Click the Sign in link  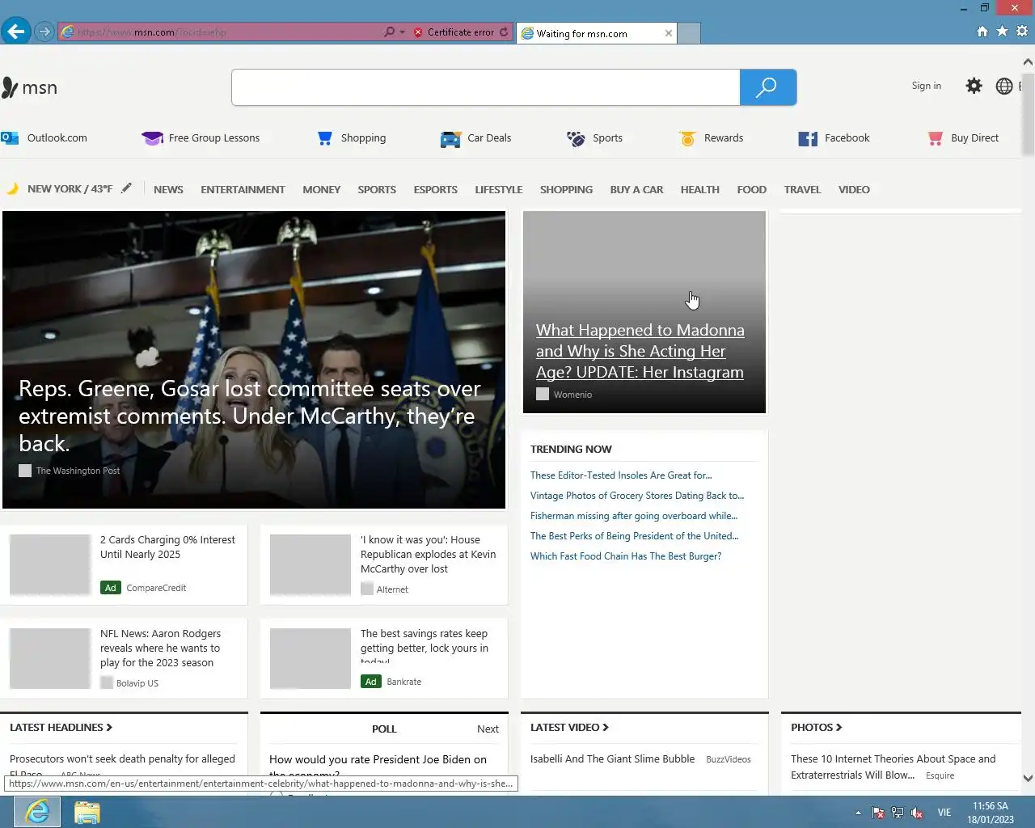coord(927,86)
